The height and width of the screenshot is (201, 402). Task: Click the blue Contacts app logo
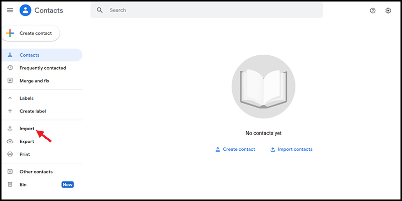coord(26,10)
